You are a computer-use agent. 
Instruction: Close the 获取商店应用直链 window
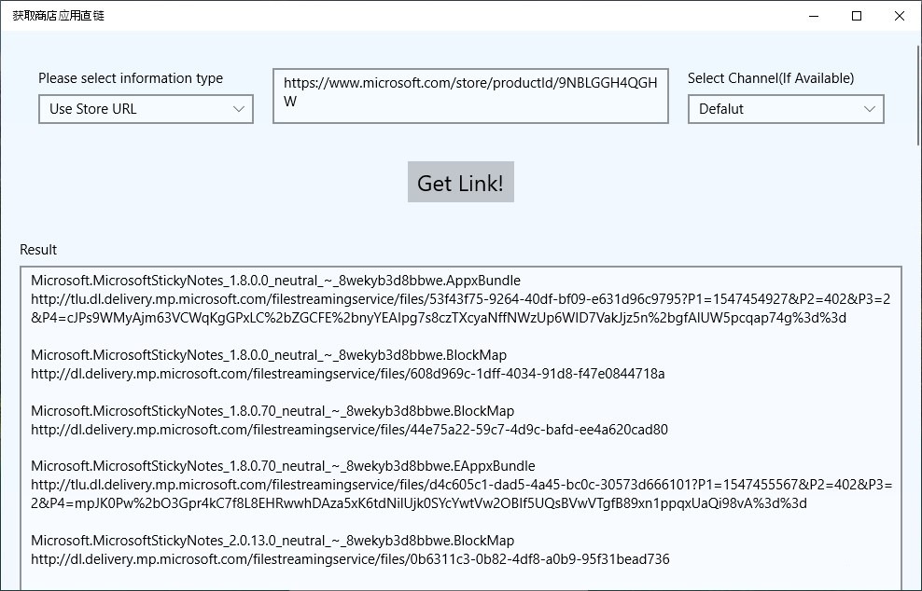[x=900, y=16]
